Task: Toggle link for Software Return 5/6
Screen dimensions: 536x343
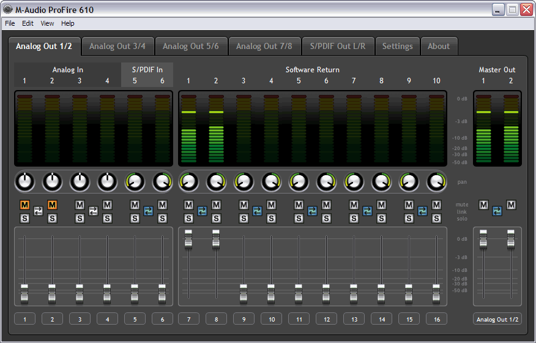Action: tap(313, 211)
